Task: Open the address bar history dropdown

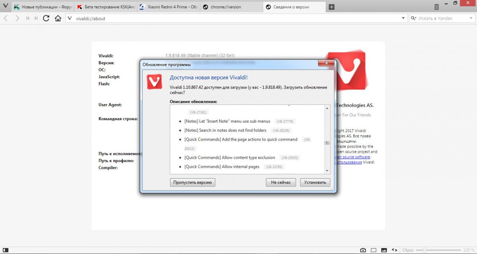Action: coord(403,18)
